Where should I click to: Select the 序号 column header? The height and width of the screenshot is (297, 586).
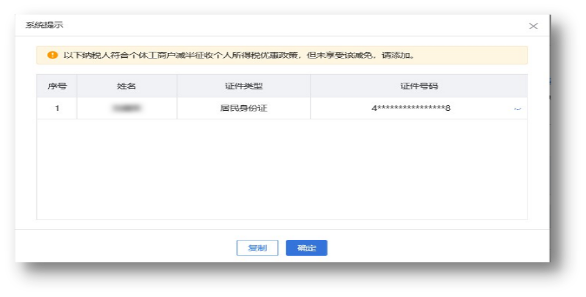57,86
